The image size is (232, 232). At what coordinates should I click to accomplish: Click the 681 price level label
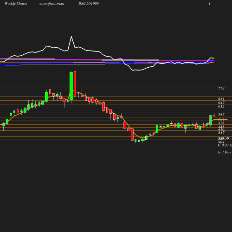pyautogui.click(x=221, y=99)
